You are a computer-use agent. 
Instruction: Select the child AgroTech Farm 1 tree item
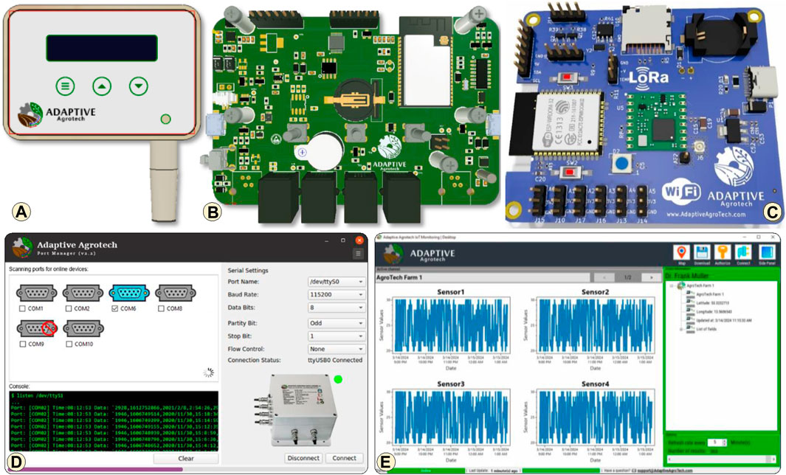(710, 294)
